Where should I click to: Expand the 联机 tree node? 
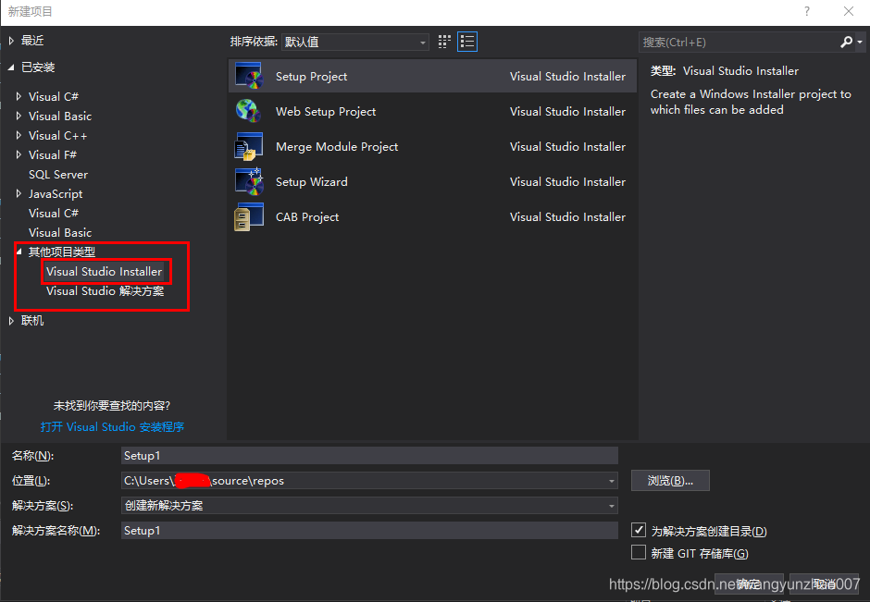(x=11, y=321)
